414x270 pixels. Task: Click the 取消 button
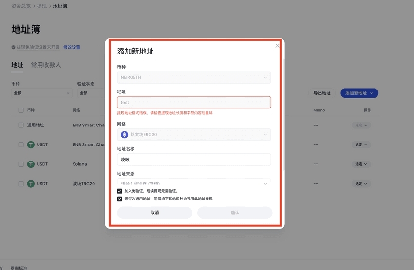tap(155, 213)
